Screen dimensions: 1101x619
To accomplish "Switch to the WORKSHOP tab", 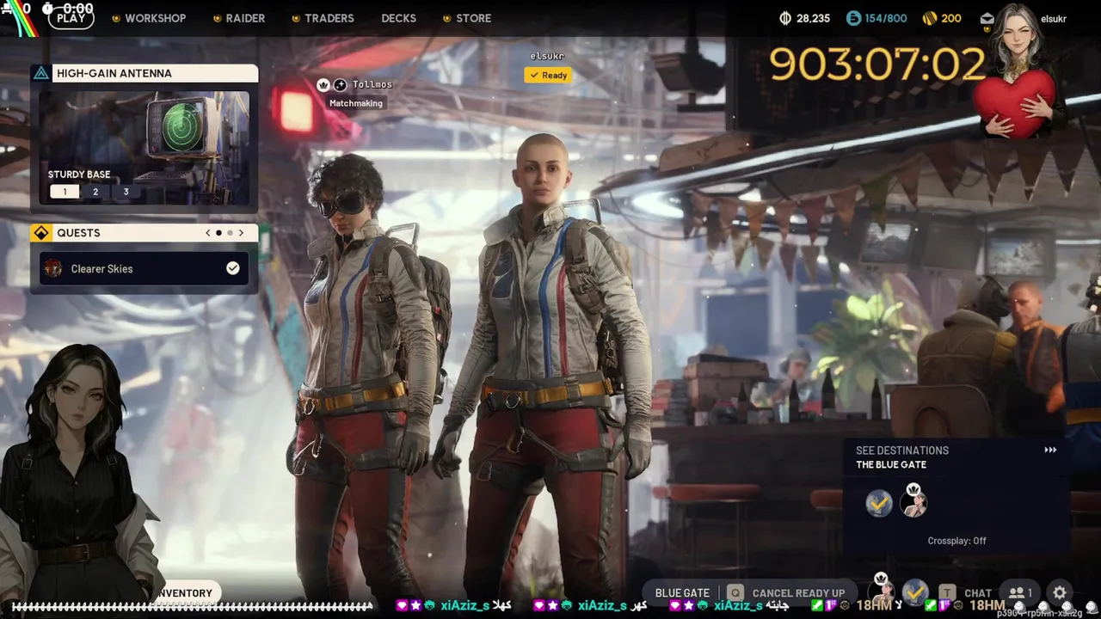I will click(155, 18).
